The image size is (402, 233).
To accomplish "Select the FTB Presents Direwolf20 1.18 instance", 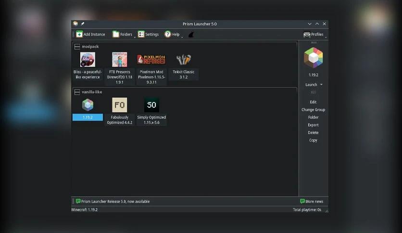I will [119, 68].
